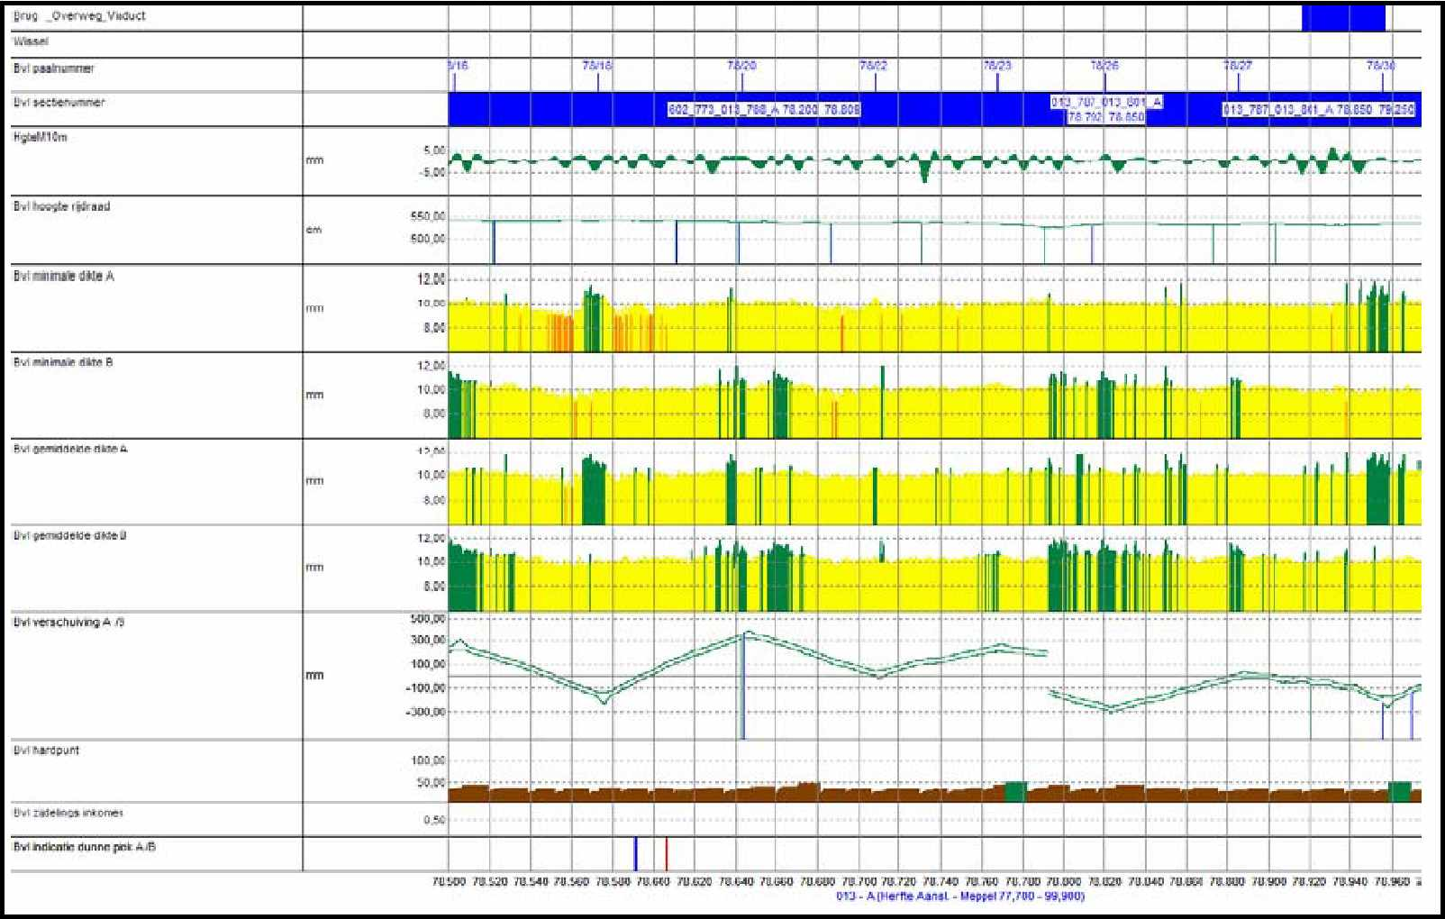Select the Bvl minimale dikte A label
This screenshot has height=919, width=1445.
[x=63, y=277]
